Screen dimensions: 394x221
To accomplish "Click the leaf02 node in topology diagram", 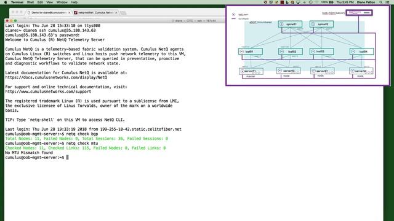I will [x=291, y=52].
